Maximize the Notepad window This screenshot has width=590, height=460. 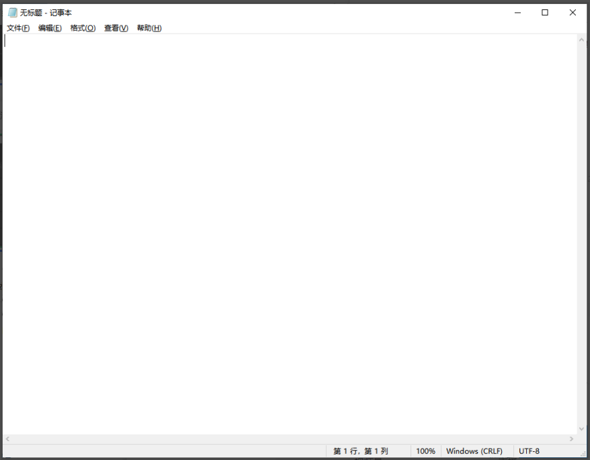(544, 12)
